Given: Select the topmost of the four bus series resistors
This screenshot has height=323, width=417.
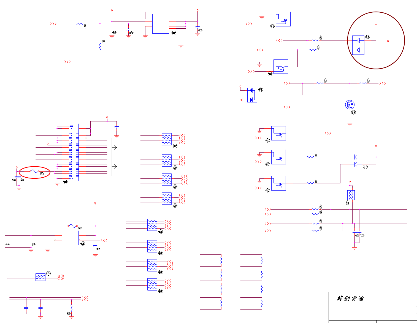Looking at the screenshot, I should [x=315, y=209].
